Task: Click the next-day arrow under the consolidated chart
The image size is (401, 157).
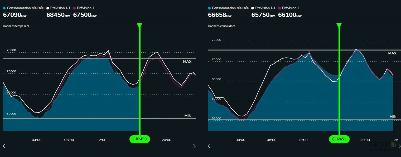Action: (399, 146)
